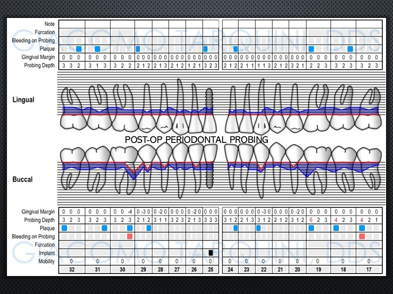The image size is (393, 294).
Task: Toggle blue buccal Plaque marker for tooth 32
Action: [x=65, y=228]
